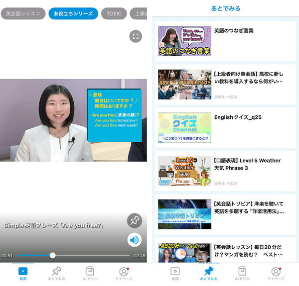
Task: Select the TOEIC category tab
Action: (x=114, y=13)
